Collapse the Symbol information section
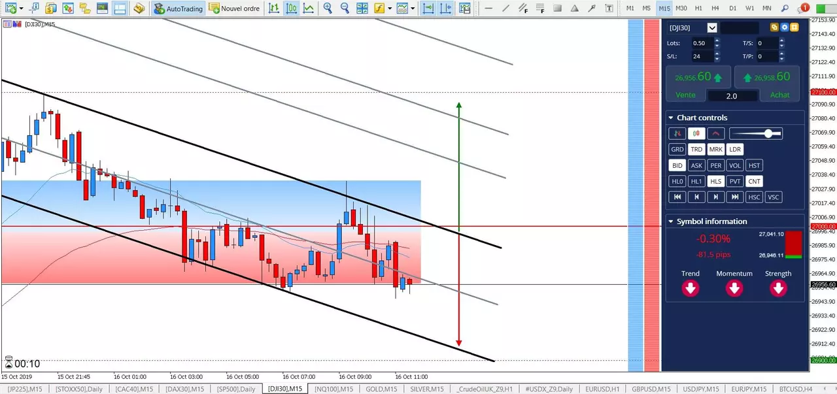The height and width of the screenshot is (394, 837). (671, 222)
